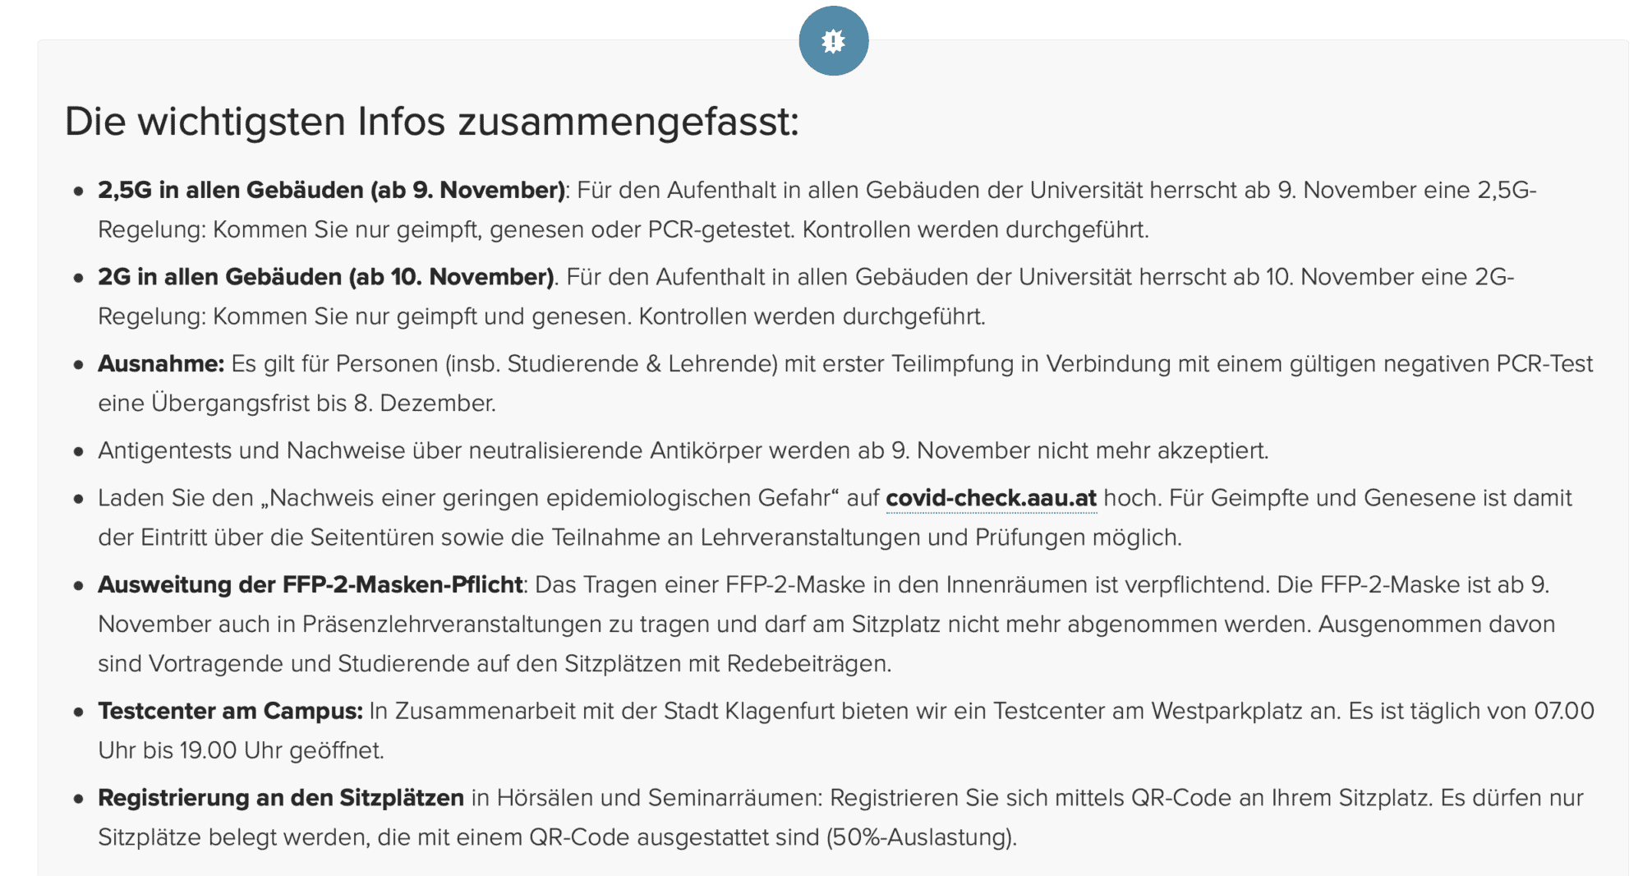
Task: Click the bullet dot beside "Testcenter am Campus"
Action: coord(79,712)
